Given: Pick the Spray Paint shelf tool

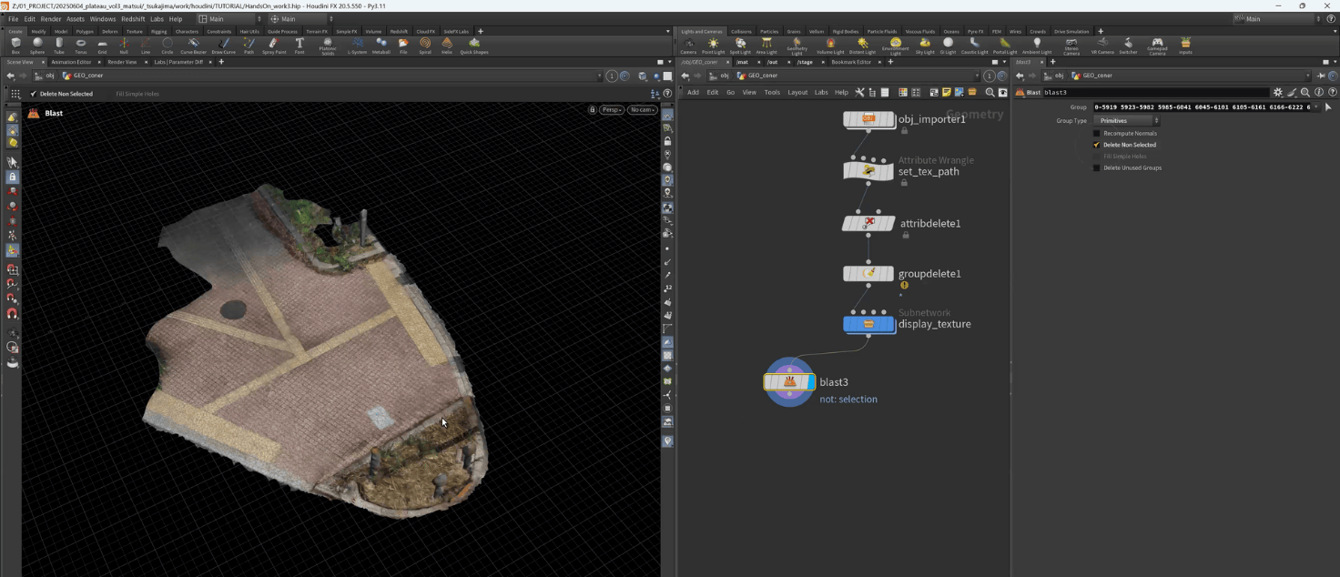Looking at the screenshot, I should [274, 45].
